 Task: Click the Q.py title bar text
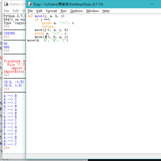coord(68,4)
